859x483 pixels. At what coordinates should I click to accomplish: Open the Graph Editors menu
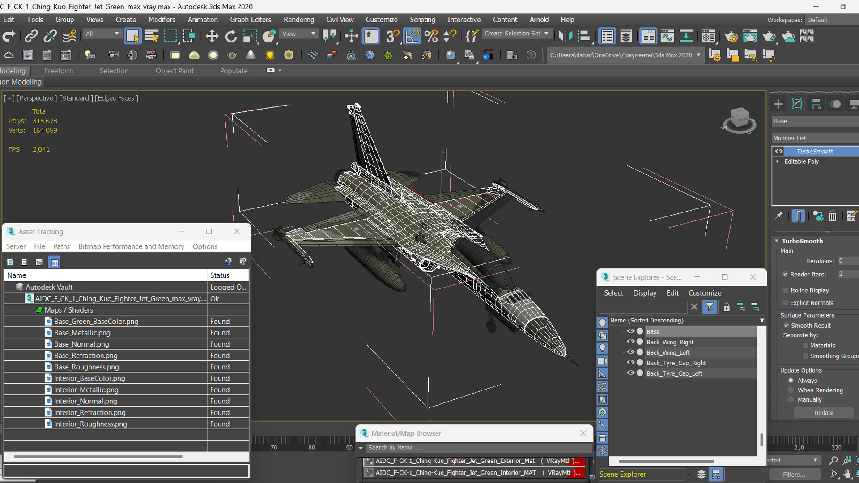tap(251, 20)
